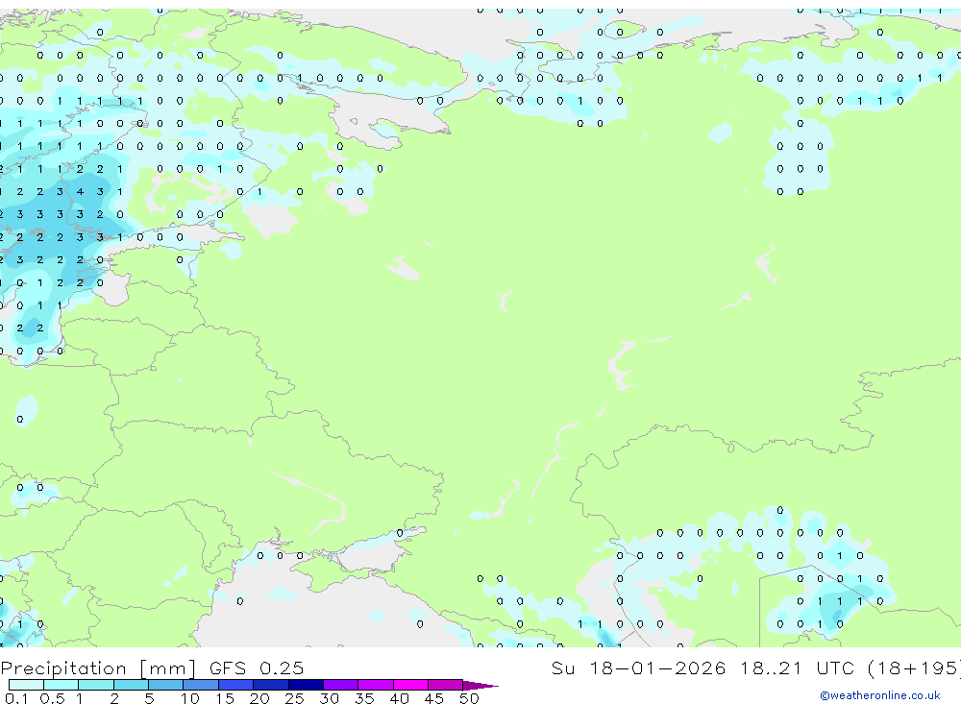This screenshot has height=704, width=961.
Task: Click the legend label '10'
Action: 190,698
